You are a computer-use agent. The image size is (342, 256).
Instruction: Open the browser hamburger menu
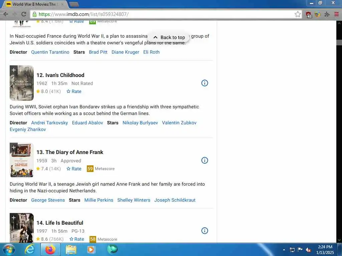(336, 14)
